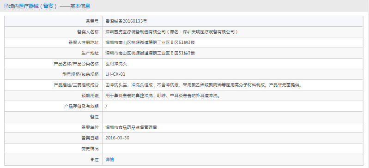Screen dimensions: 369x168
Task: Click the 备注 label cell
Action: click(x=54, y=117)
